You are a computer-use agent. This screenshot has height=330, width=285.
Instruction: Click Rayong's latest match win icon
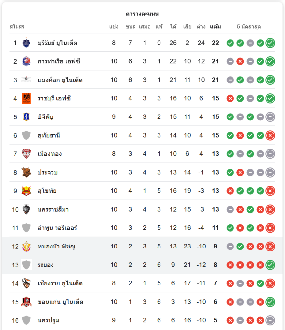click(270, 265)
